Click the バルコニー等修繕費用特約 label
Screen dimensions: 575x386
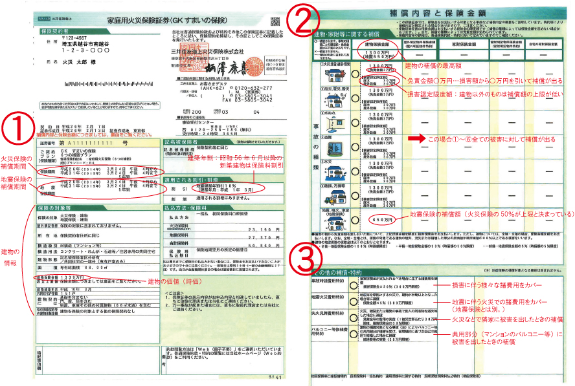330,331
